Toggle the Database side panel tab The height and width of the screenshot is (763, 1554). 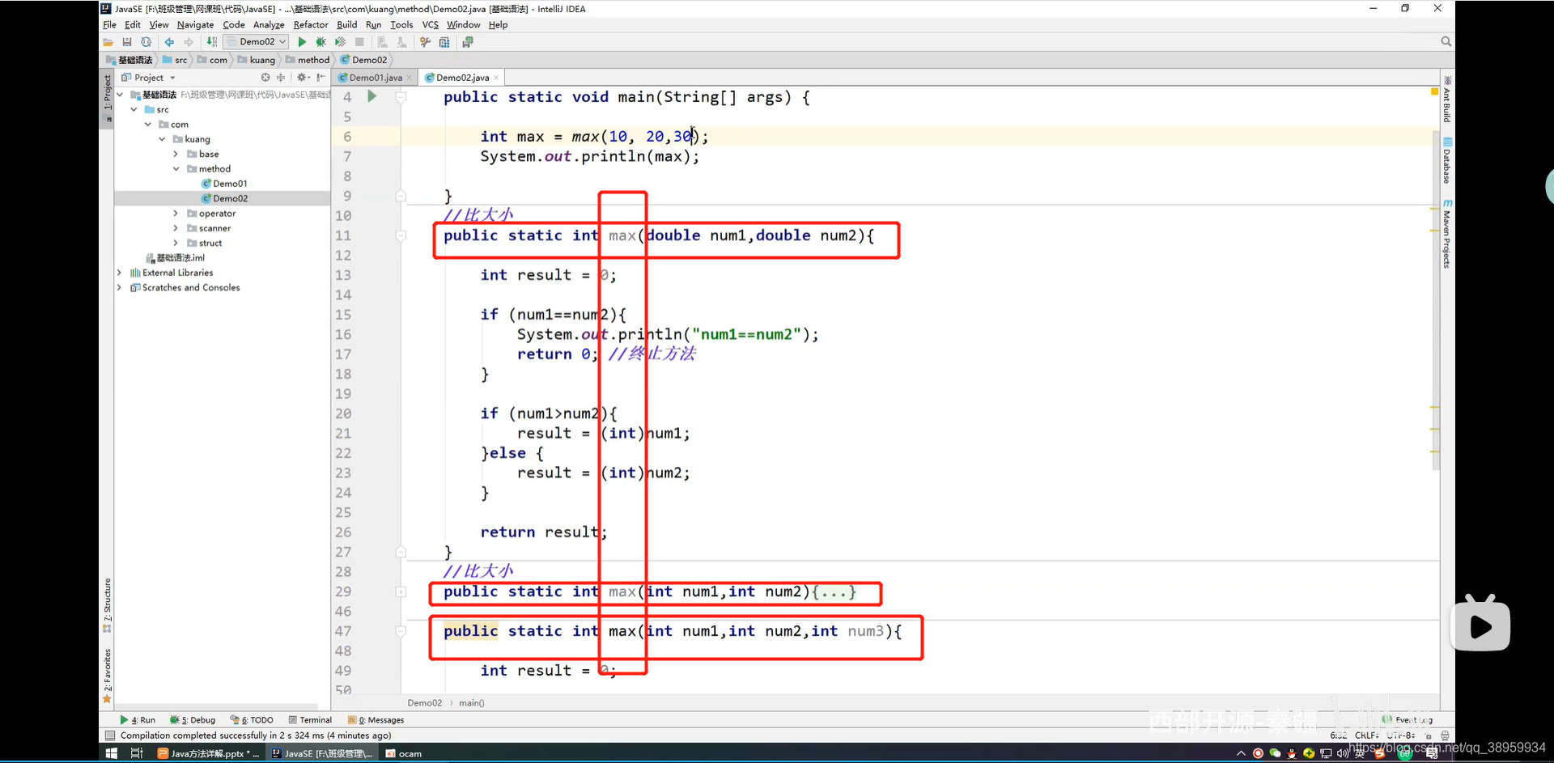tap(1447, 160)
